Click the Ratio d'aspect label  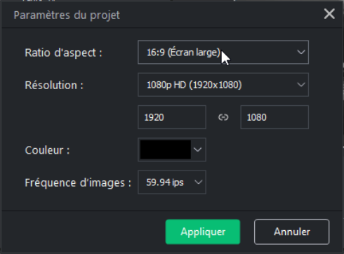tap(63, 53)
